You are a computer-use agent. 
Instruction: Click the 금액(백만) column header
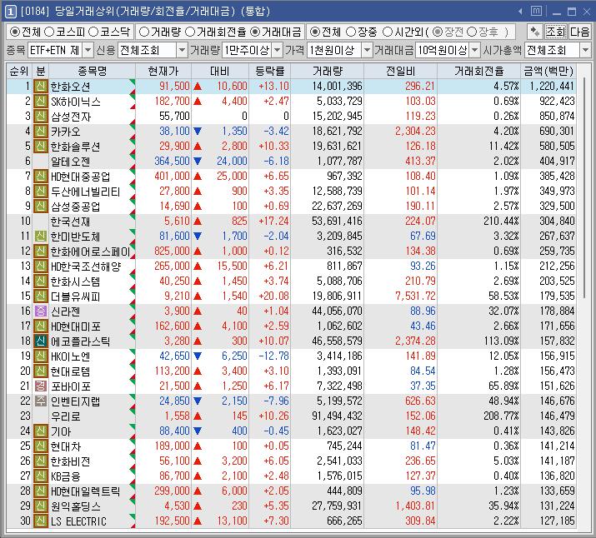click(x=548, y=71)
